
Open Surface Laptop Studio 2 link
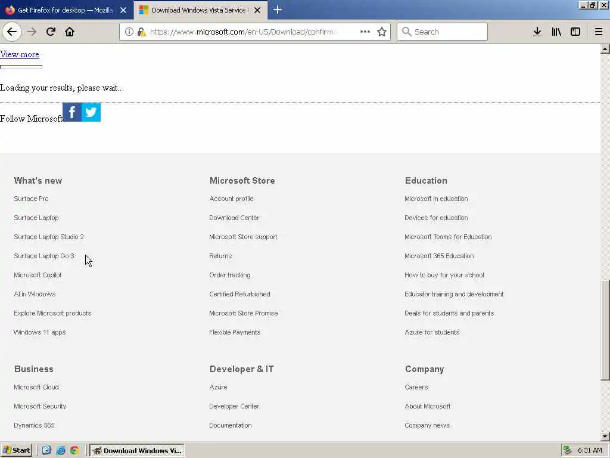click(x=49, y=237)
